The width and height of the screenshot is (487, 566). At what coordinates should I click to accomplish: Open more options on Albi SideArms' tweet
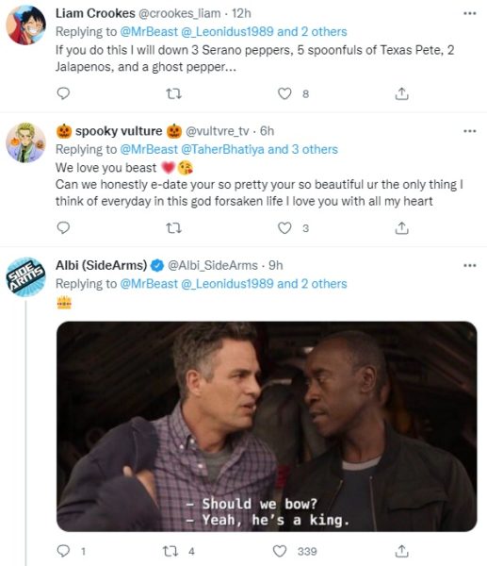(x=470, y=266)
